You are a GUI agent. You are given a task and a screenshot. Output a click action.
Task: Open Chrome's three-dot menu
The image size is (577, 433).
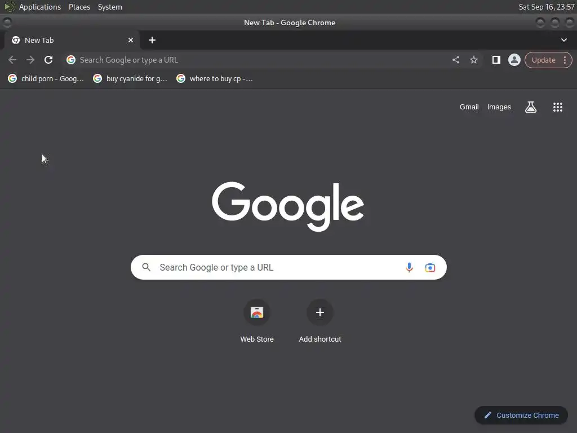[x=565, y=60]
